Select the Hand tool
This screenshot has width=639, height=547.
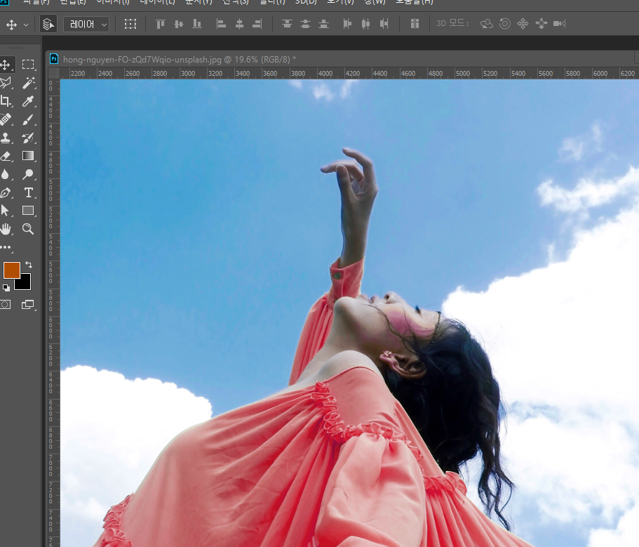click(x=6, y=229)
